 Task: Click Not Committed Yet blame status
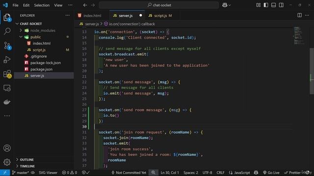129,173
